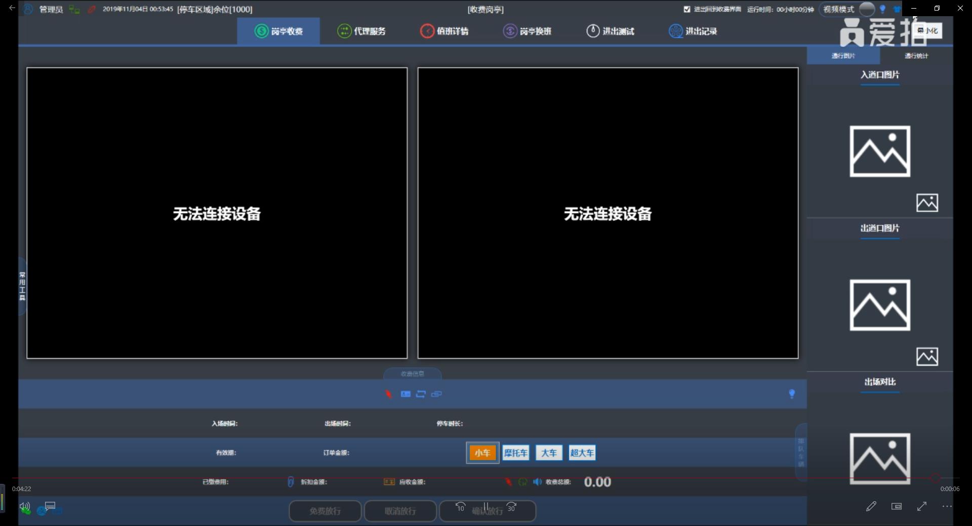The height and width of the screenshot is (526, 972).
Task: Click the 岗亭换班 shift icon
Action: coord(510,31)
